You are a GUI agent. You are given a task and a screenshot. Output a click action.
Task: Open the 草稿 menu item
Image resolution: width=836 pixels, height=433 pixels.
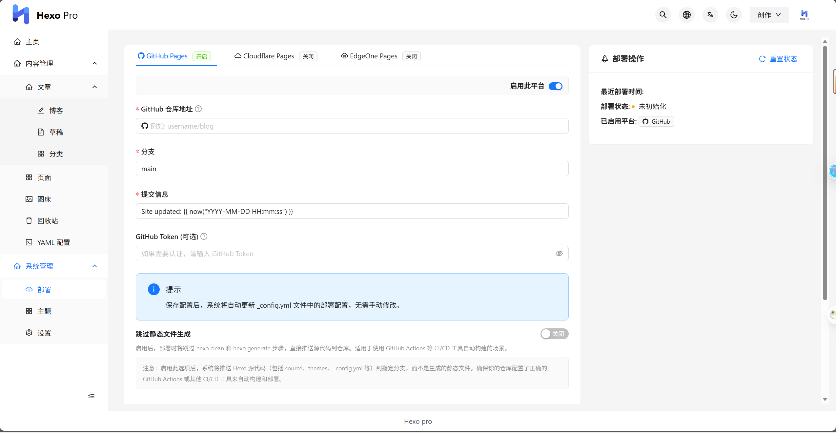pos(54,132)
